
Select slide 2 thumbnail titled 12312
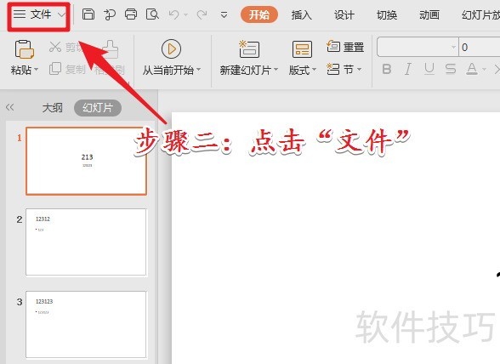tap(86, 242)
